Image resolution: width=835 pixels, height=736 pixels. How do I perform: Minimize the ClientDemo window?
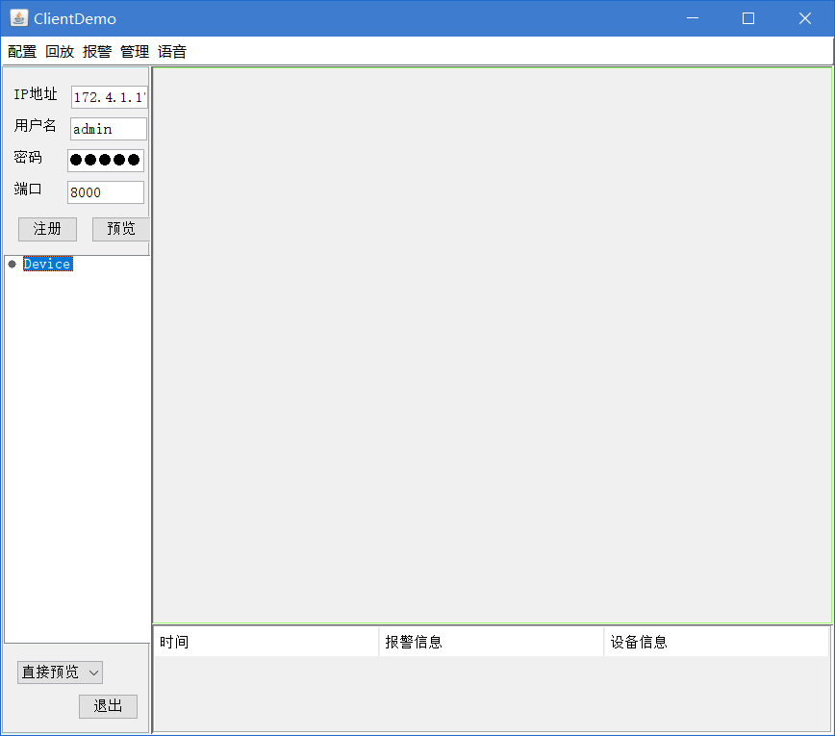(x=693, y=18)
